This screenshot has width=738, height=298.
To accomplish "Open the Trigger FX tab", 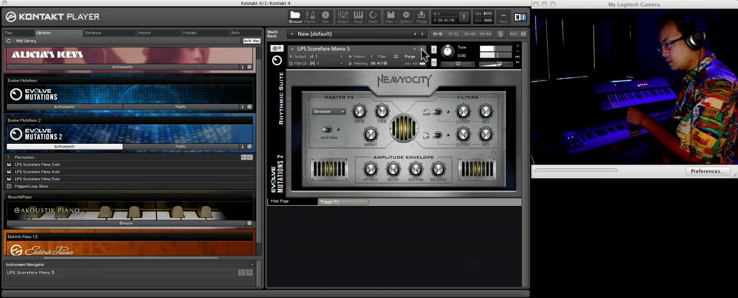I will click(343, 201).
